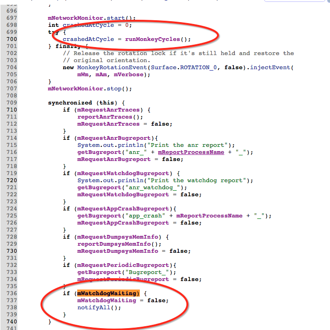Select line number 704 in the gutter
330x330 pixels.
pos(12,67)
